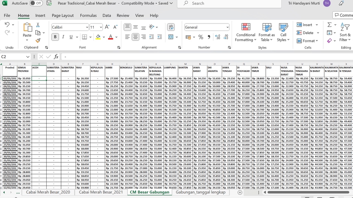Open the font size dropdown
This screenshot has height=198, width=353.
[x=101, y=27]
